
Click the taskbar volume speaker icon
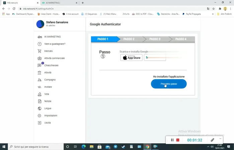212,147
